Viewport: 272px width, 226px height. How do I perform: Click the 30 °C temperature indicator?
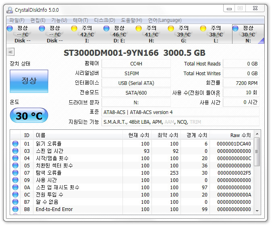click(x=29, y=115)
